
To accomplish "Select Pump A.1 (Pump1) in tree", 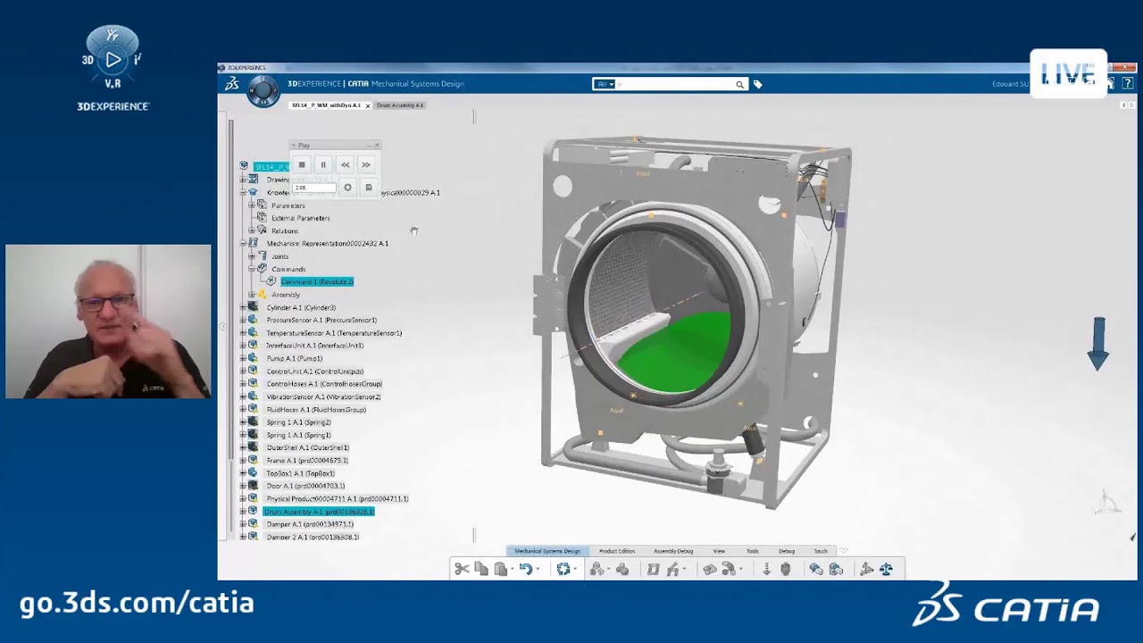I will coord(294,358).
